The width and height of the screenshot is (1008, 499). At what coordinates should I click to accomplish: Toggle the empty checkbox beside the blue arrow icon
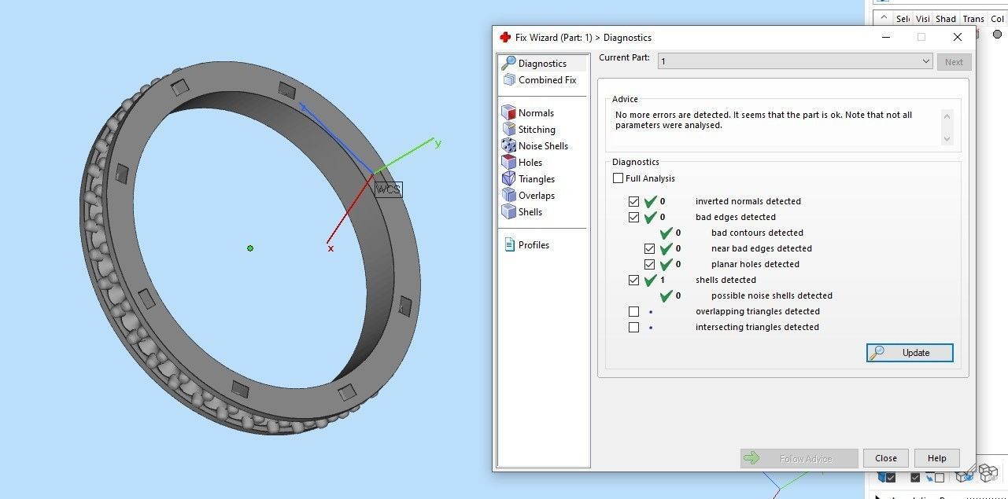pyautogui.click(x=940, y=477)
